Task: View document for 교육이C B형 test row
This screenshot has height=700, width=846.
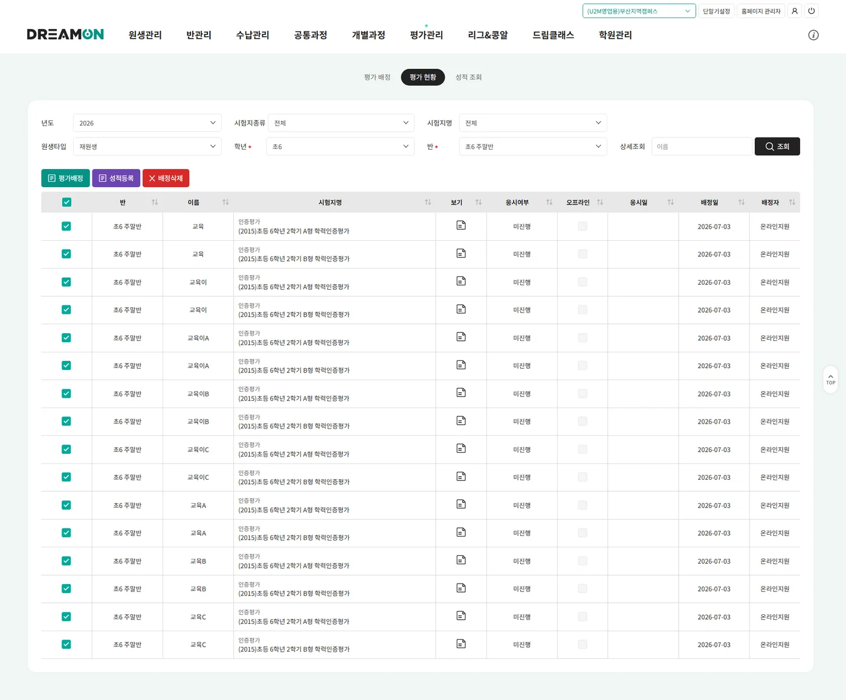Action: point(461,477)
